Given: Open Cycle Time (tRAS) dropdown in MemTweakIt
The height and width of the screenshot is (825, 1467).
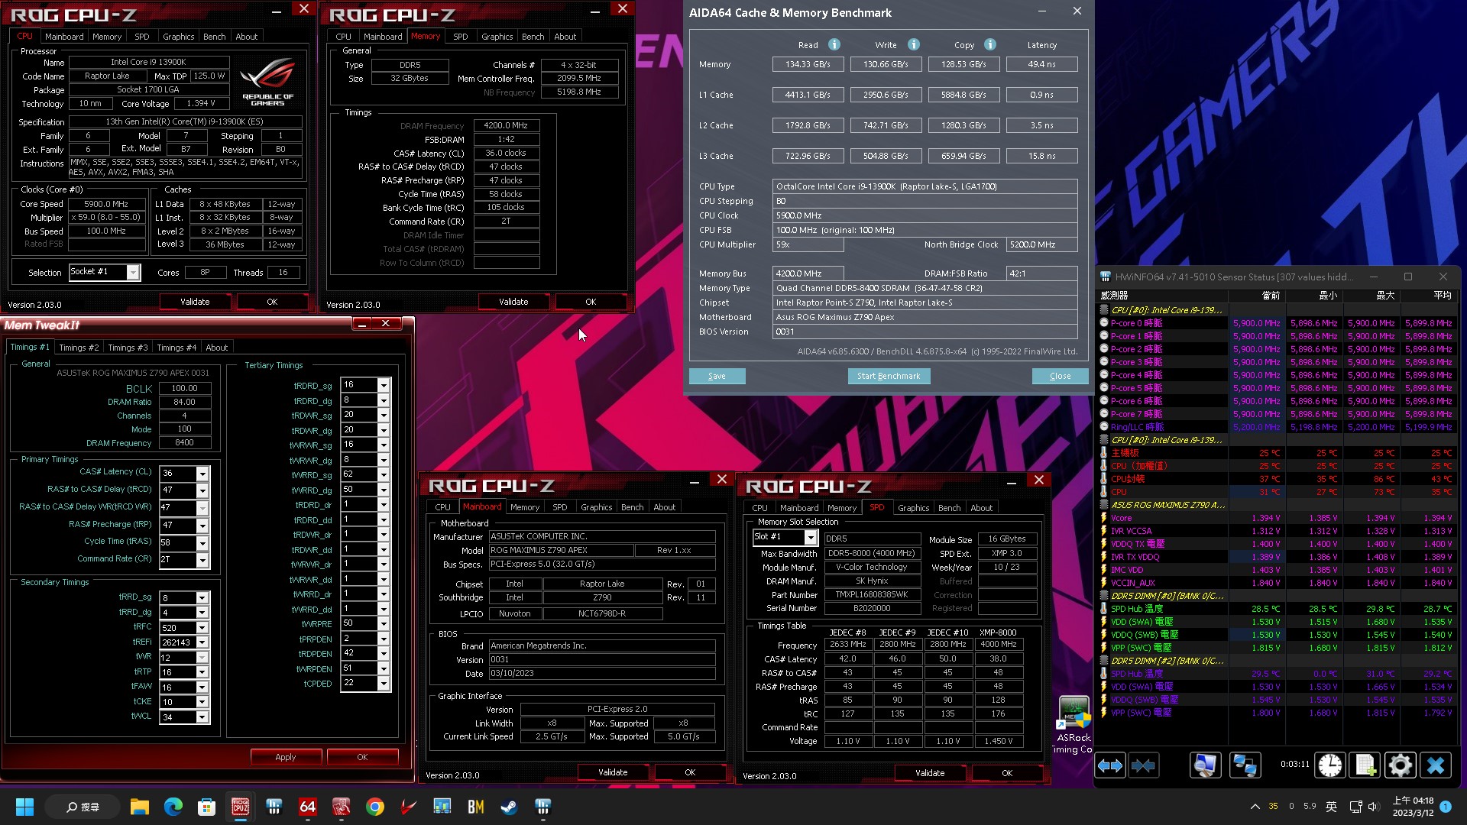Looking at the screenshot, I should pyautogui.click(x=202, y=543).
